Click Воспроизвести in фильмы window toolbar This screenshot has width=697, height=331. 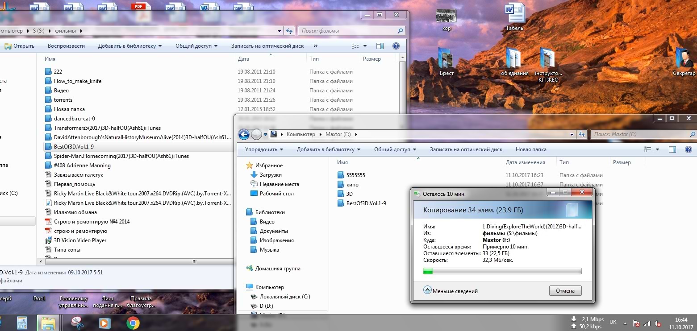[66, 46]
